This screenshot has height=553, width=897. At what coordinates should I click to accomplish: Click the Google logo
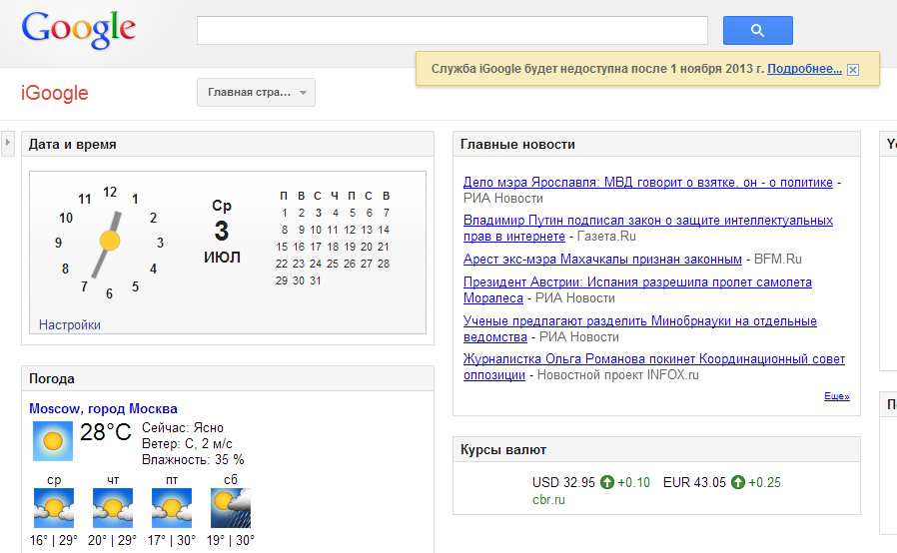[x=78, y=30]
